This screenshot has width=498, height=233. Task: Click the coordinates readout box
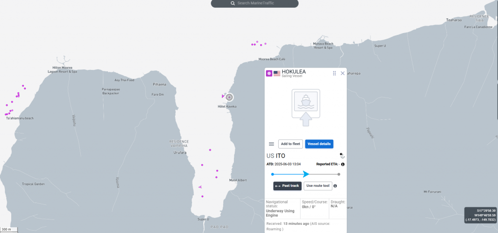(x=480, y=215)
